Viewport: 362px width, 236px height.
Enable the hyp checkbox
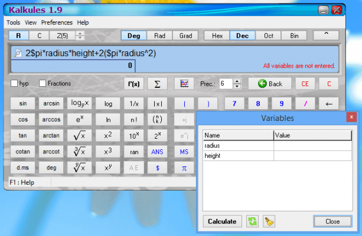(x=14, y=84)
